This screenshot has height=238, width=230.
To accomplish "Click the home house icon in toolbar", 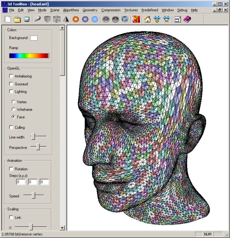I will tap(148, 19).
